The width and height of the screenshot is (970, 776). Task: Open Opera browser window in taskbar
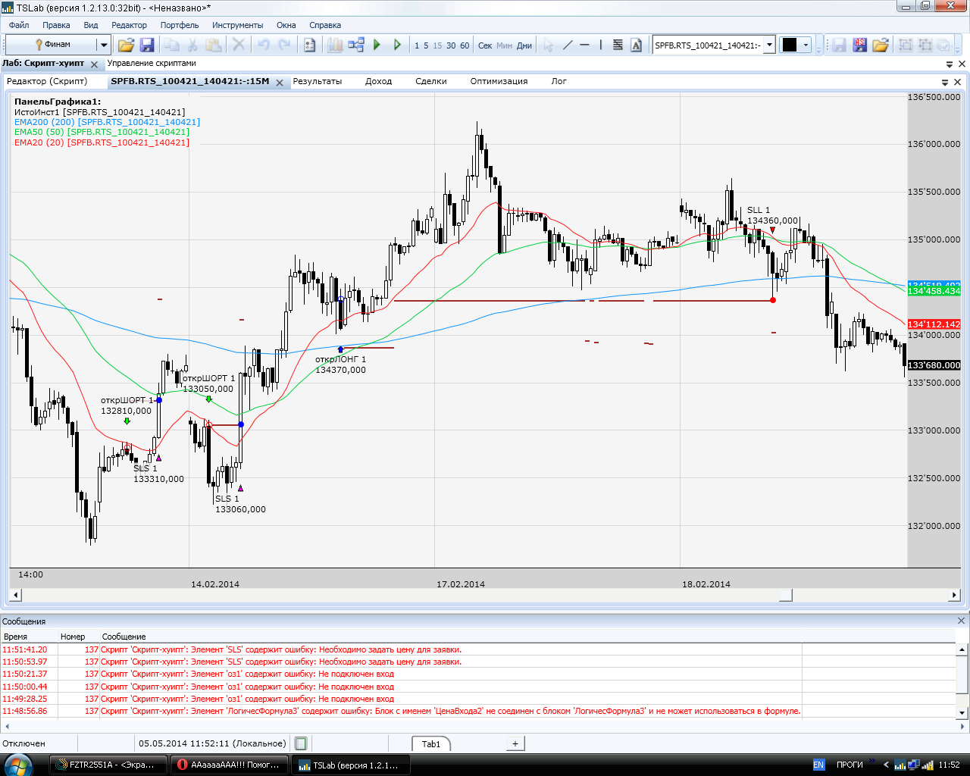(x=230, y=765)
